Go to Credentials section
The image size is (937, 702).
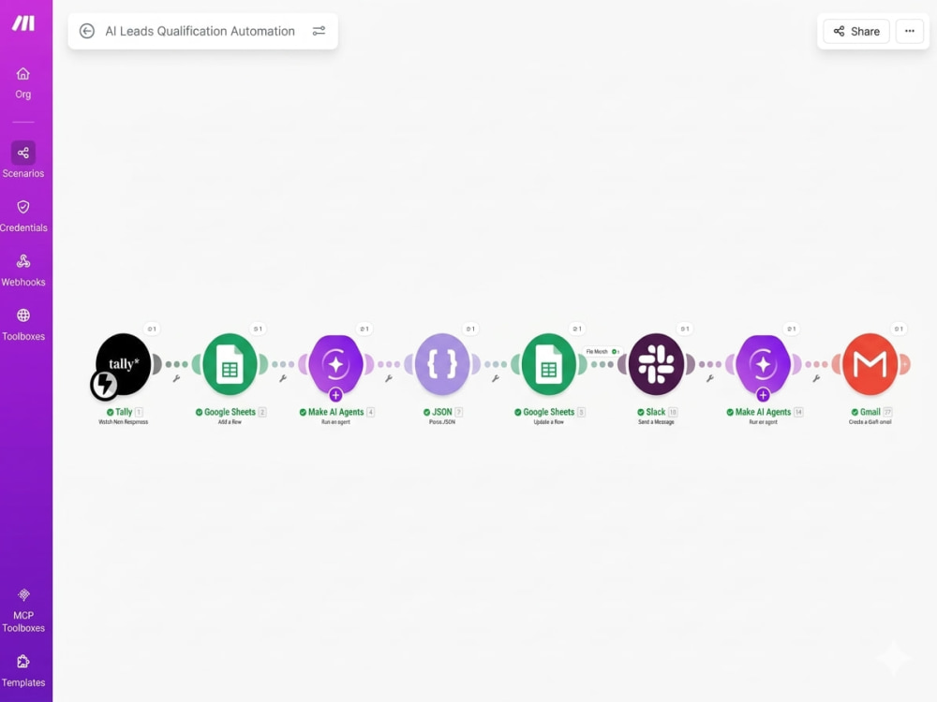point(23,216)
